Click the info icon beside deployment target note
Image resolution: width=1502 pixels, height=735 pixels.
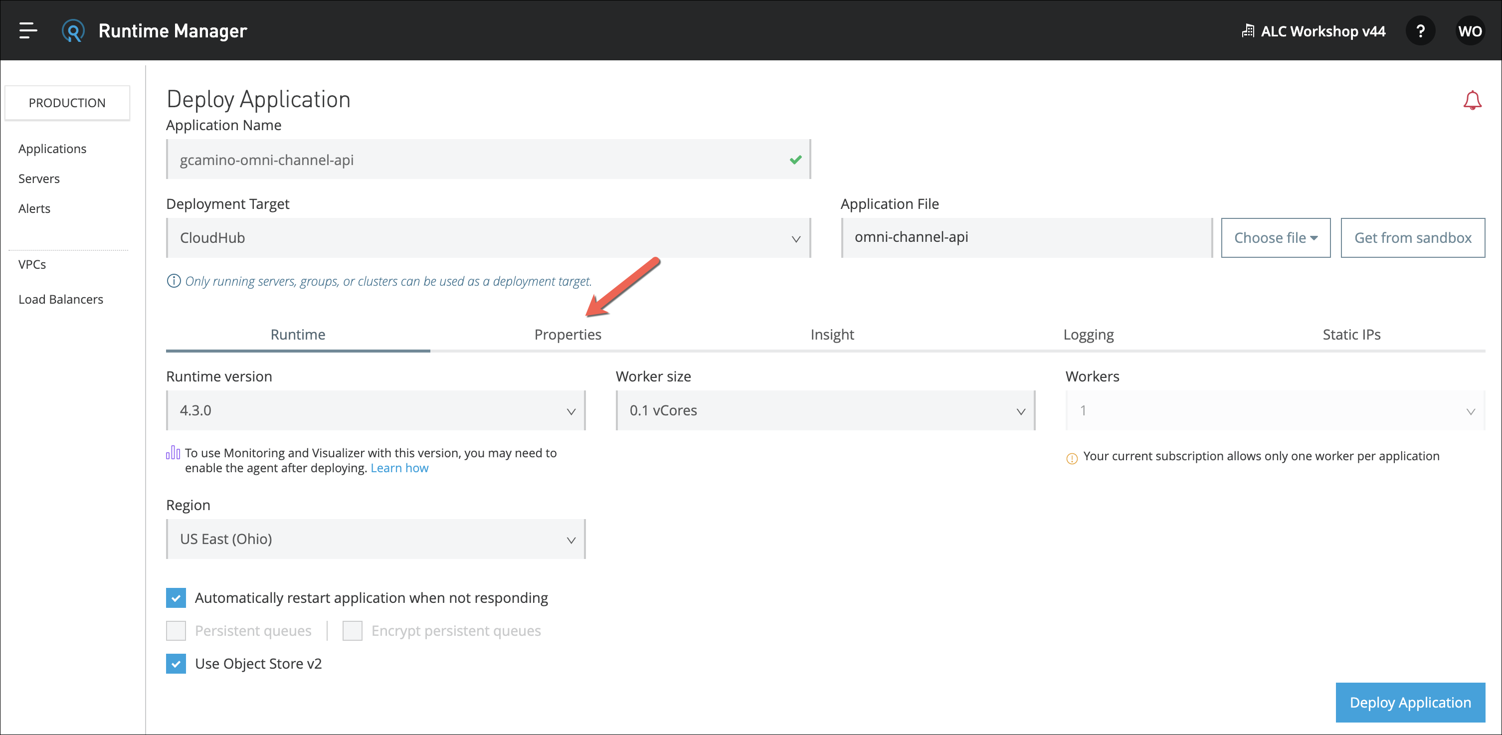click(x=174, y=281)
